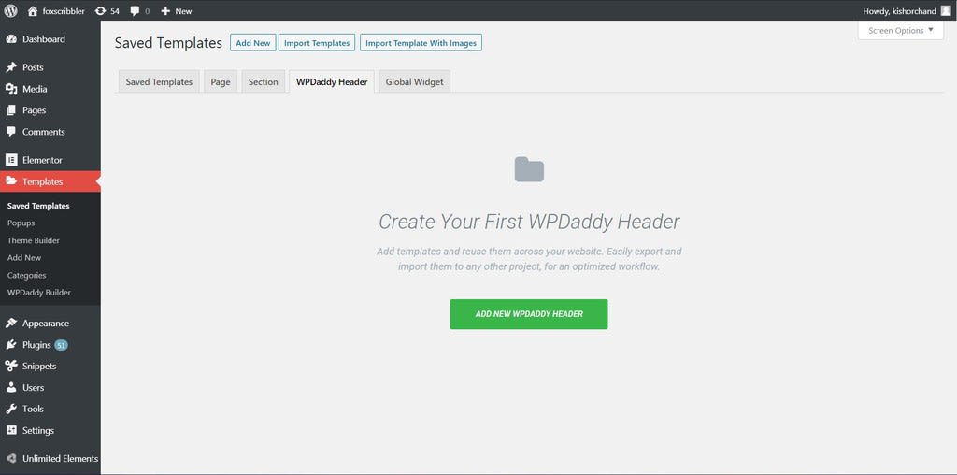Select the WPDaddy Header tab

coord(332,81)
